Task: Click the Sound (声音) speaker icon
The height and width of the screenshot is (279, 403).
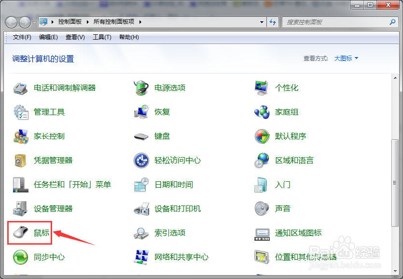Action: [262, 208]
